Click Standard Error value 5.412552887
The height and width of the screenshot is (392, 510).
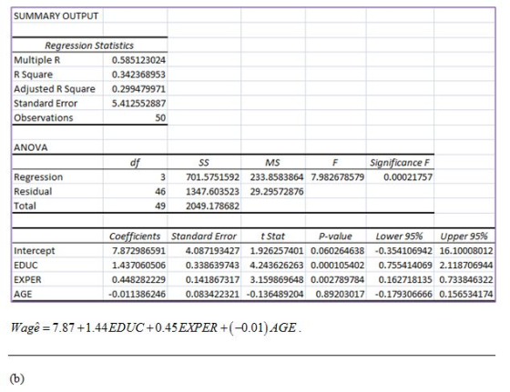pyautogui.click(x=138, y=104)
